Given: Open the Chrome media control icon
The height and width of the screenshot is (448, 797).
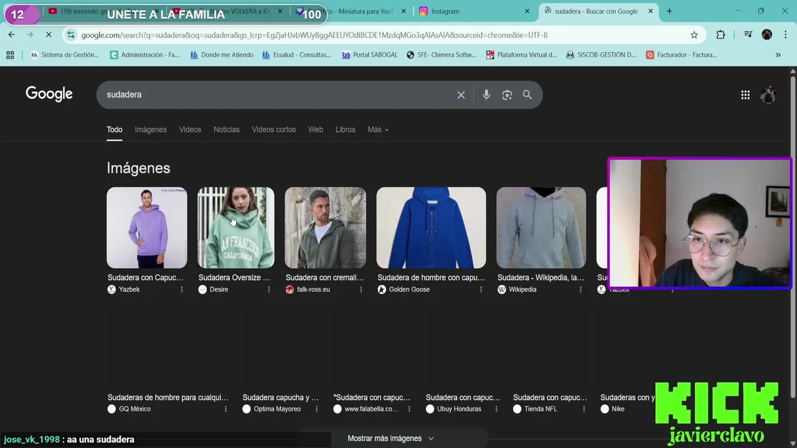Looking at the screenshot, I should [748, 35].
